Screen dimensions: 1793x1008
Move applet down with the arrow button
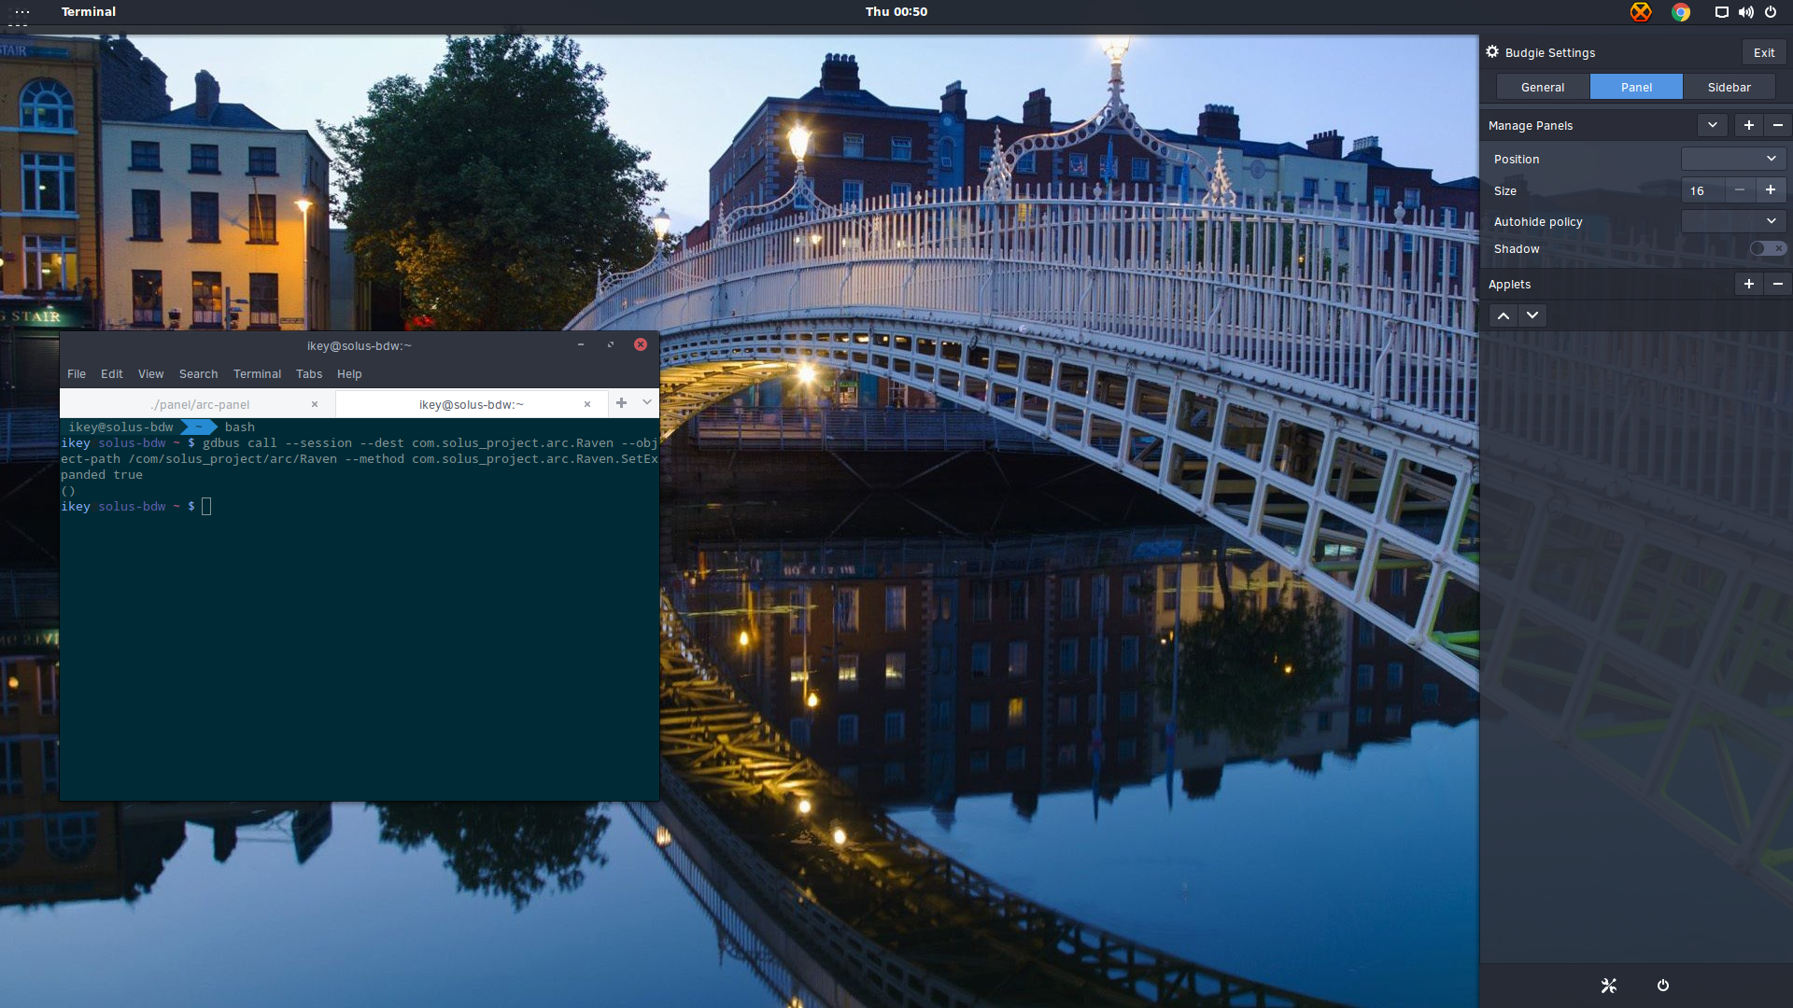coord(1532,315)
